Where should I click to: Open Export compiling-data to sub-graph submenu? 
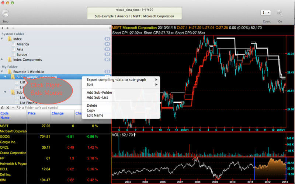121,79
